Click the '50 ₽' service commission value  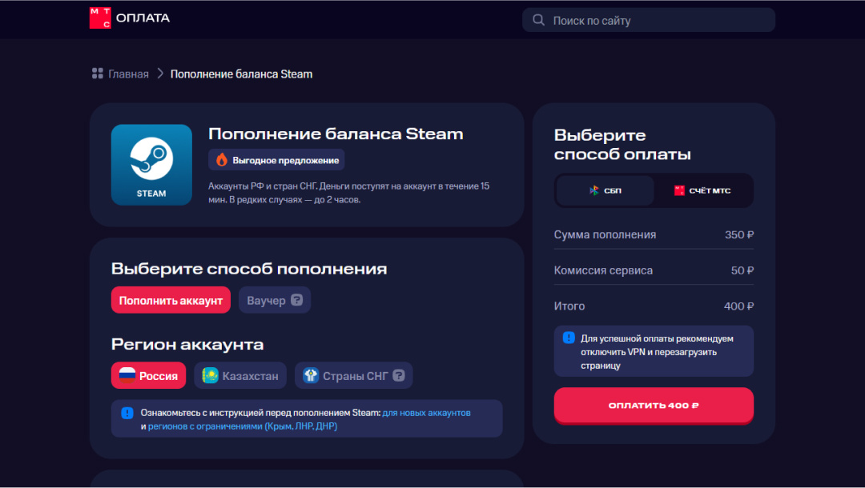coord(742,270)
